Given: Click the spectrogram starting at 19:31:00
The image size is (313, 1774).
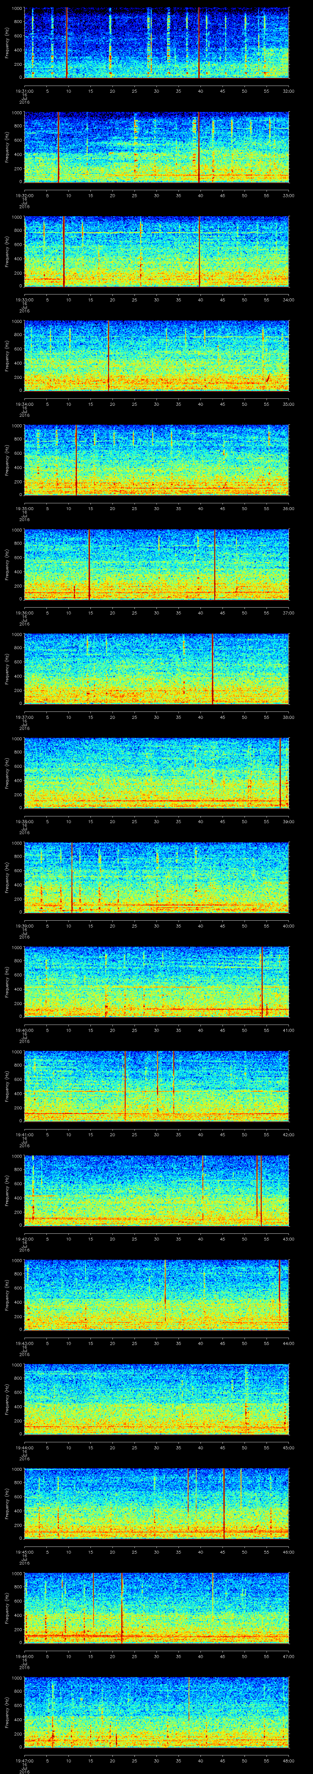Looking at the screenshot, I should [x=157, y=43].
